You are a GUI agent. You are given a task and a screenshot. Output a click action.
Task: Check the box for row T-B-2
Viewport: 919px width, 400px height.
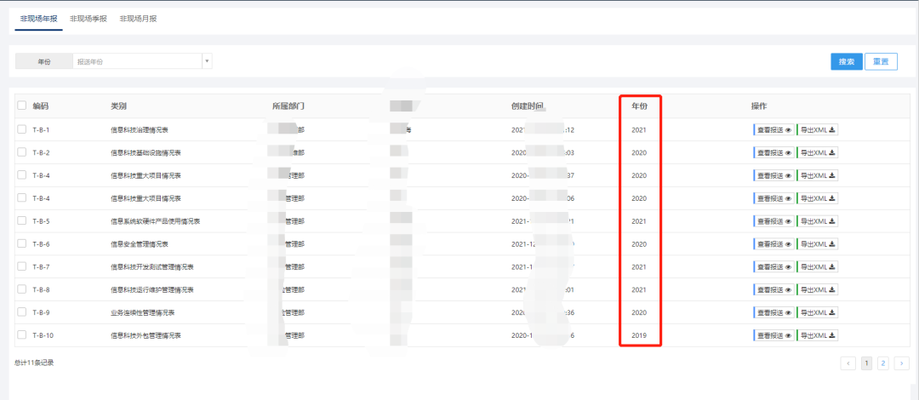21,151
